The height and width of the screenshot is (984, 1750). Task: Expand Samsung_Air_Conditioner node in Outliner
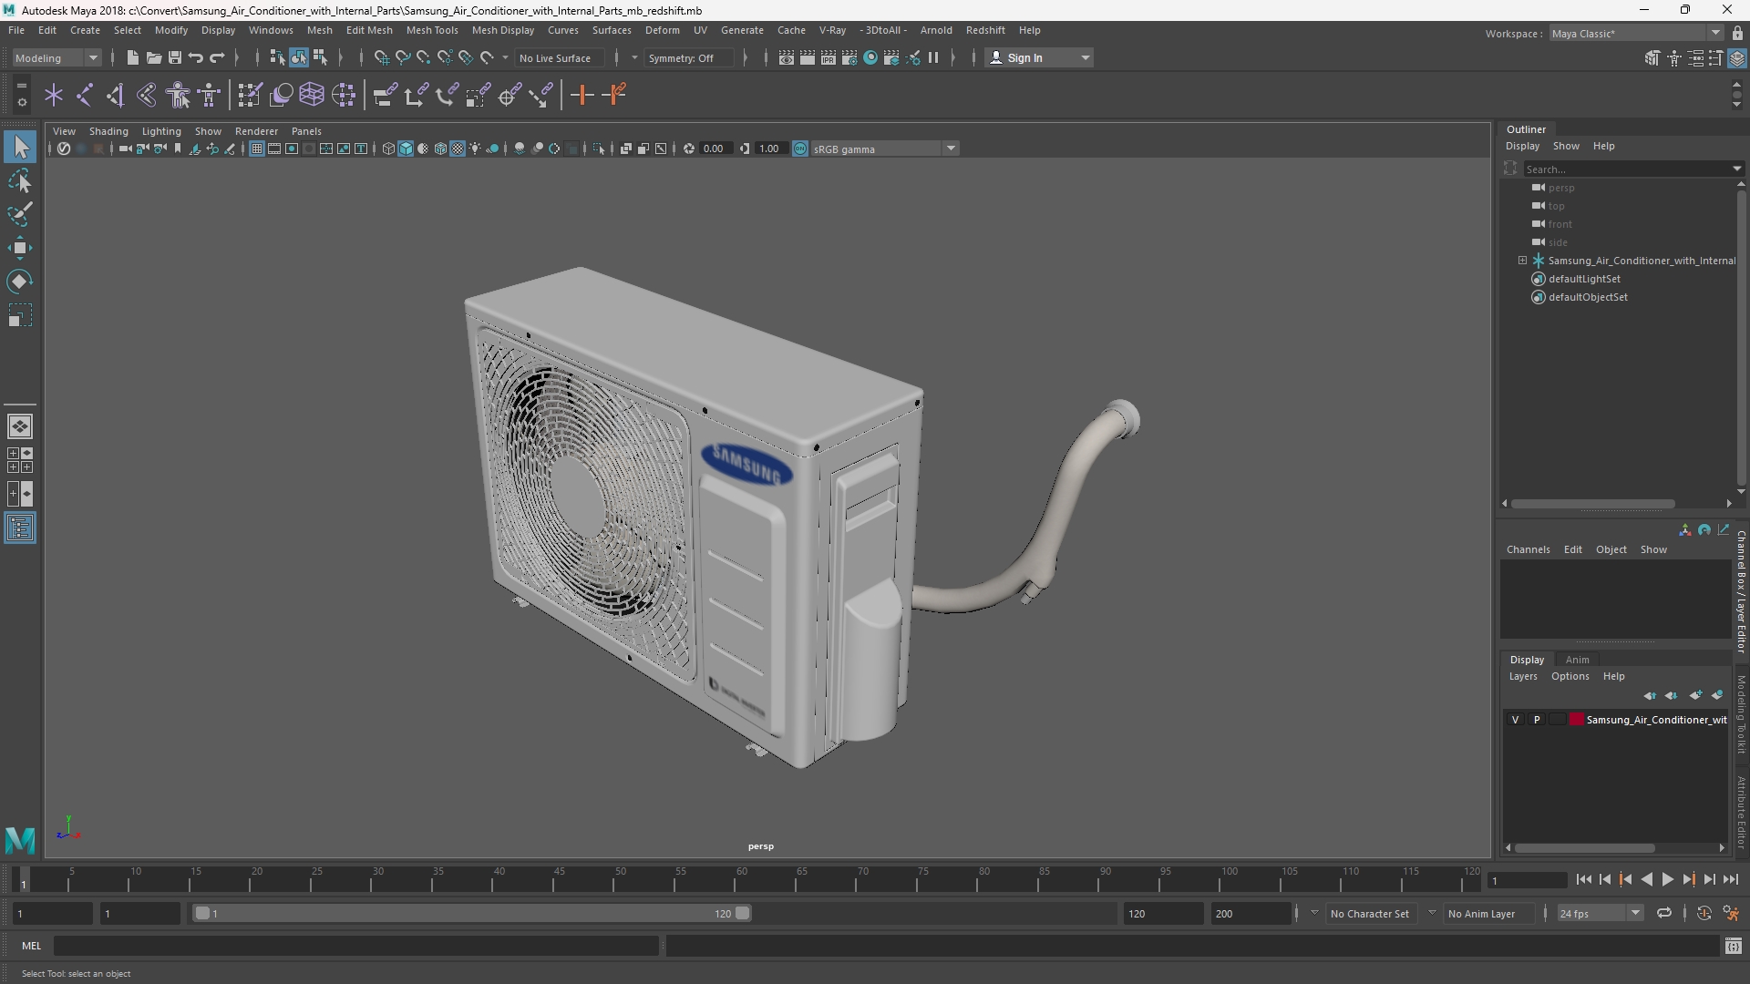pos(1522,261)
